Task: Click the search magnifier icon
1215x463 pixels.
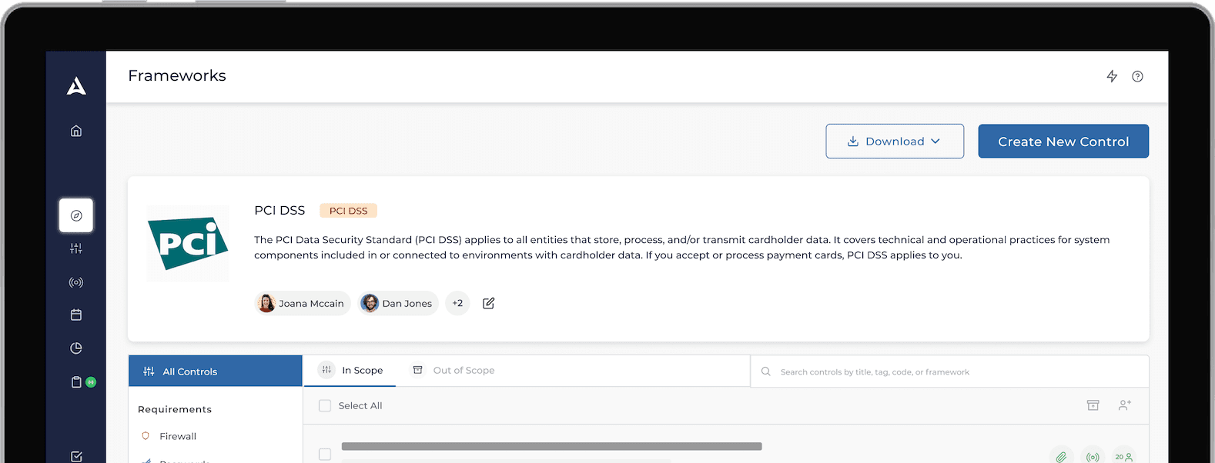Action: [766, 371]
